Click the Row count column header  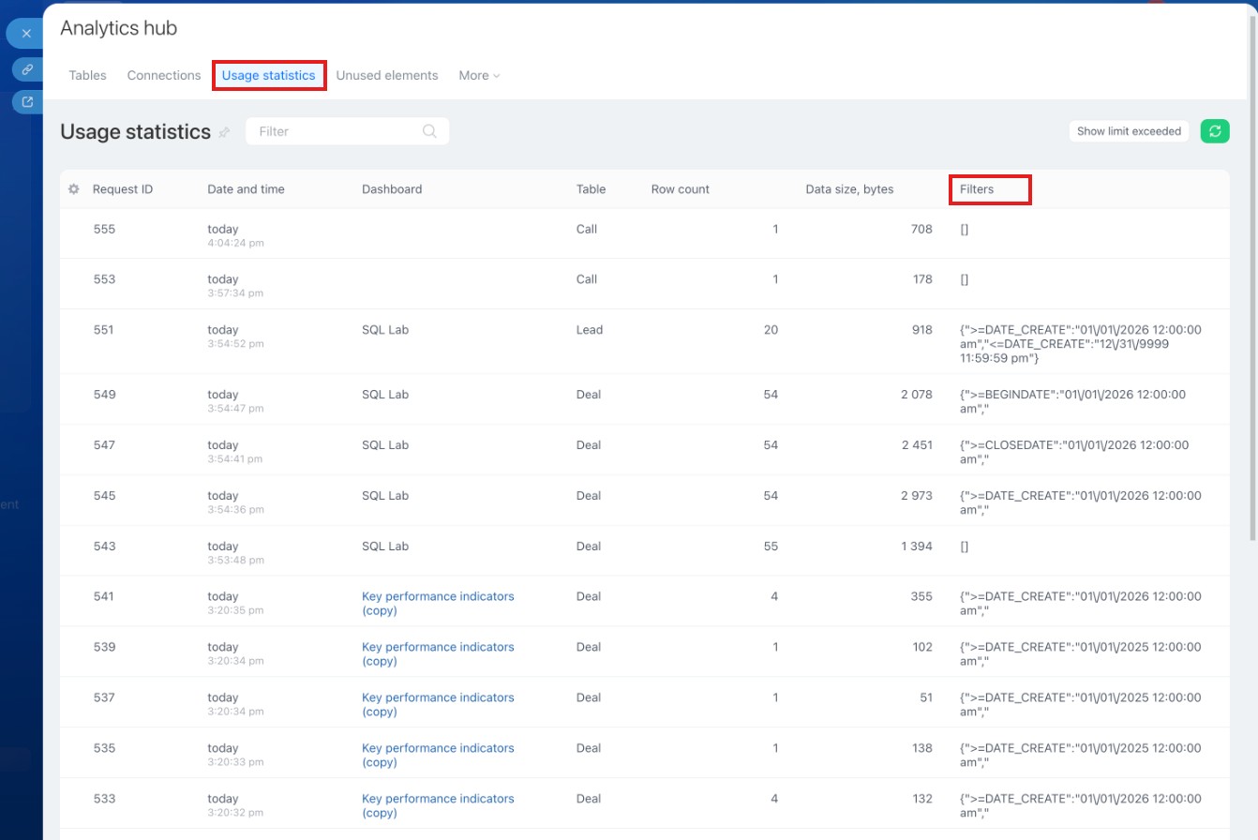pyautogui.click(x=681, y=189)
